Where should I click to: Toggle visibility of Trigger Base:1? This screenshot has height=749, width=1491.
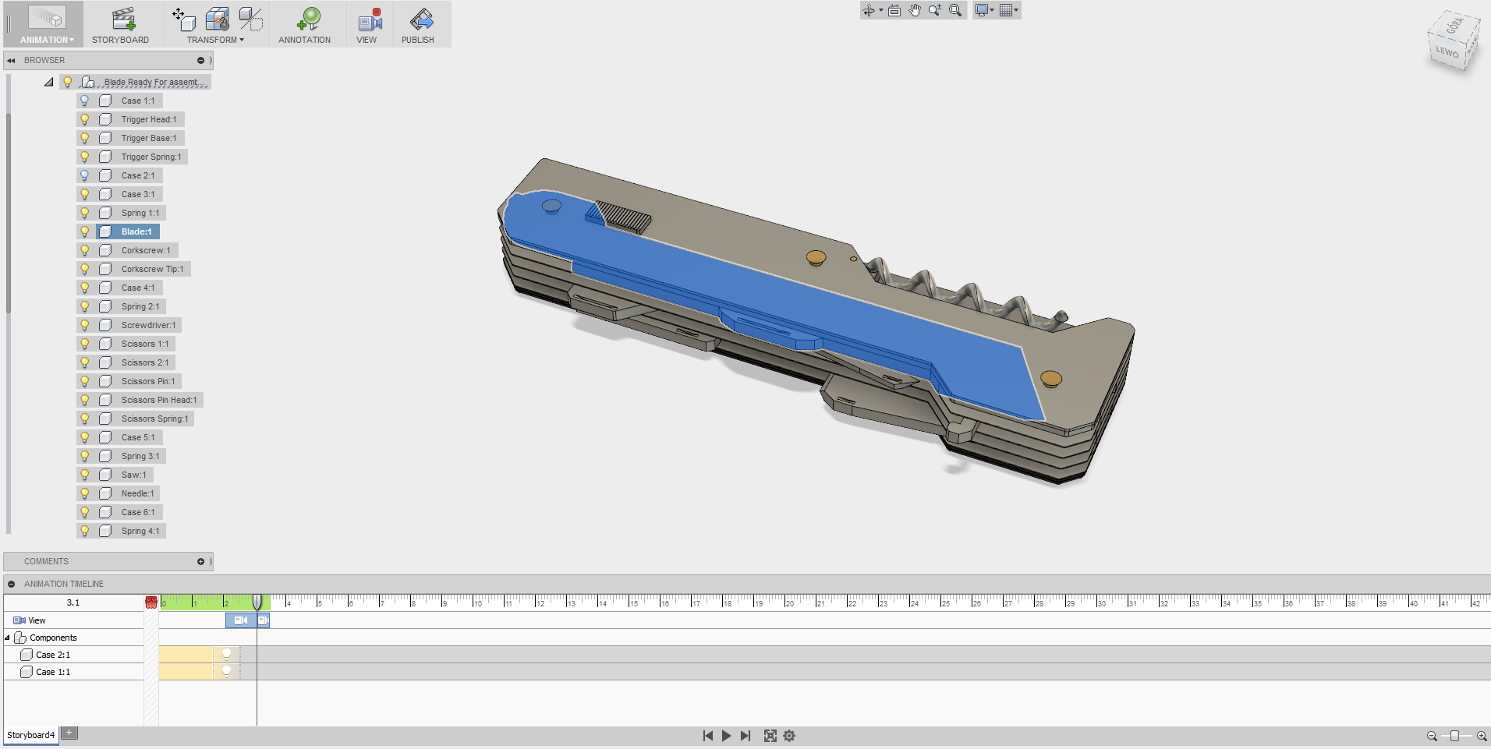click(85, 138)
